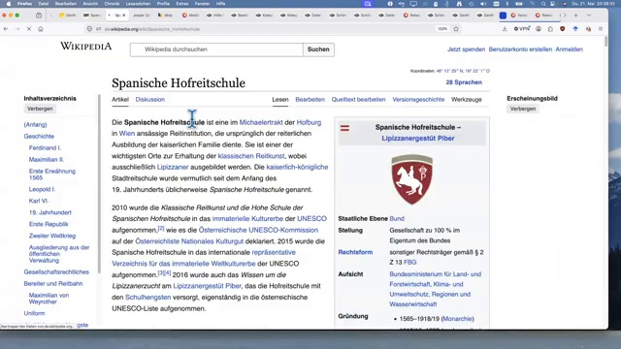The height and width of the screenshot is (349, 621).
Task: Bookmark this page with the star icon
Action: 456,29
